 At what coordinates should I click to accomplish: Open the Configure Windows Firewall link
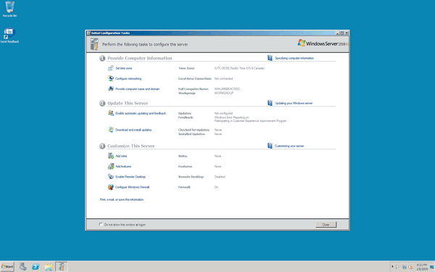[x=133, y=187]
